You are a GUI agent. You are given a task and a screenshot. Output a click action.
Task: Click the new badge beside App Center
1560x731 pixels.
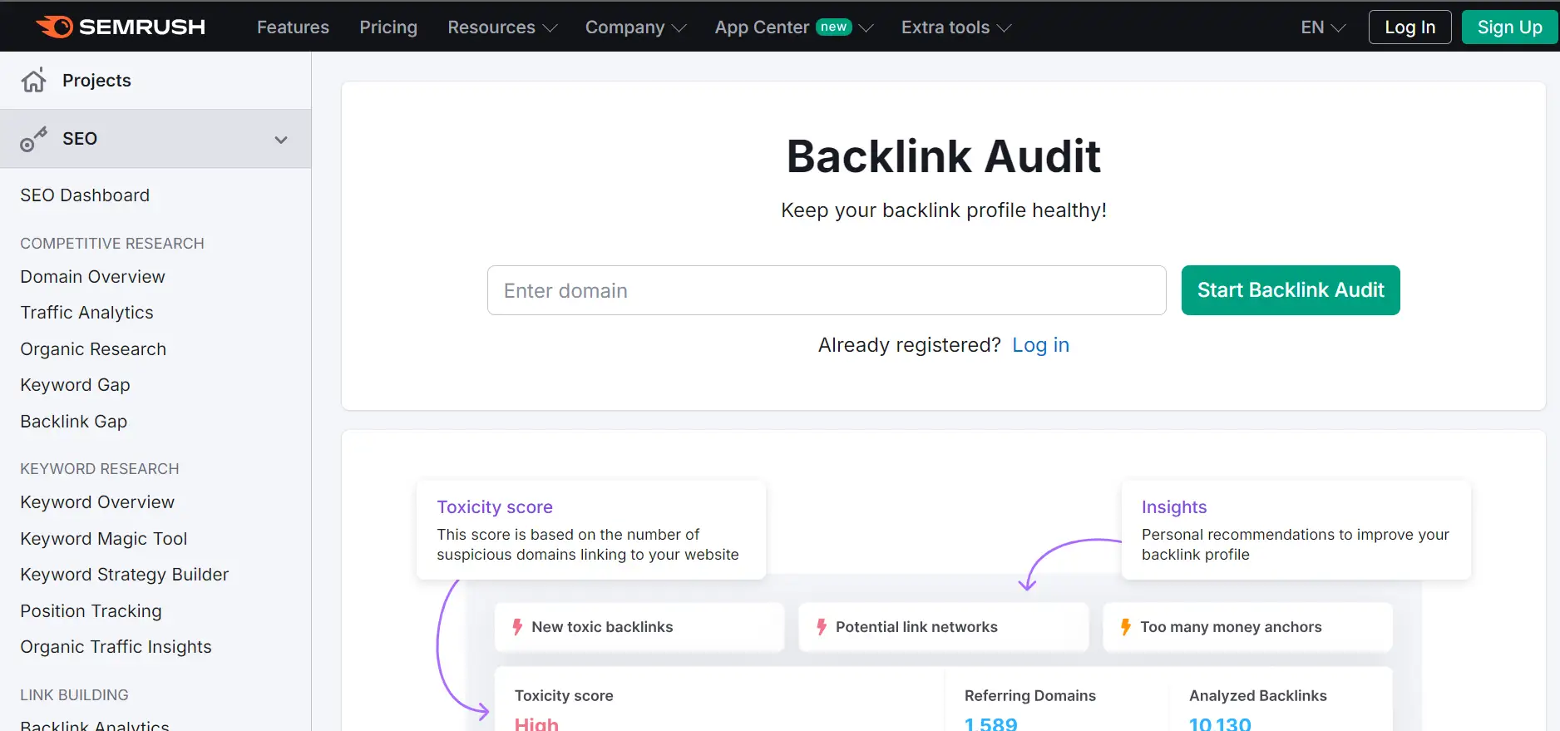click(x=833, y=27)
